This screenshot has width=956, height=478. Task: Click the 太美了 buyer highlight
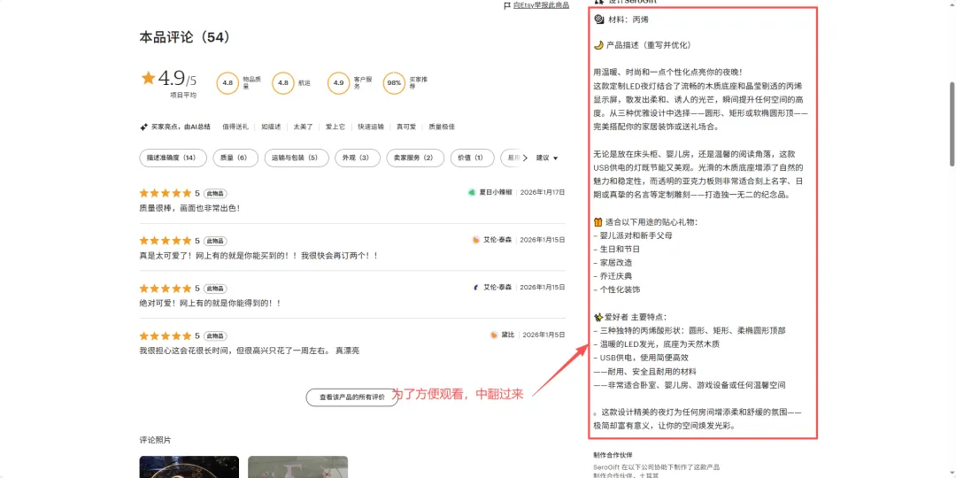point(303,127)
